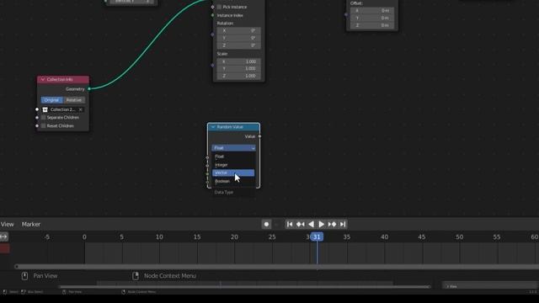Choose Integer in data type list
The image size is (539, 303).
click(233, 165)
